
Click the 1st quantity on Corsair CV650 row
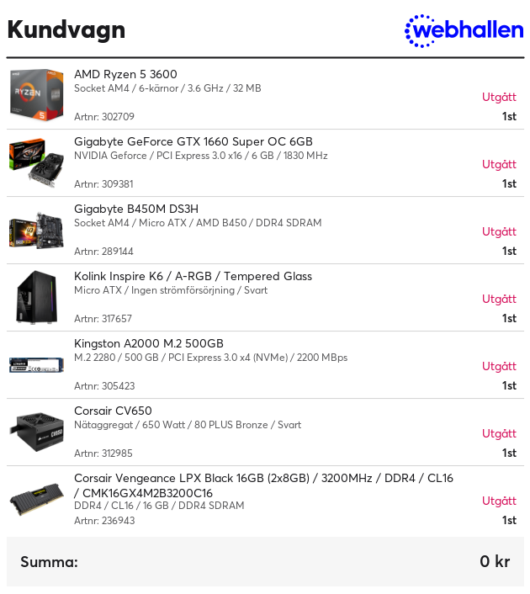click(509, 453)
